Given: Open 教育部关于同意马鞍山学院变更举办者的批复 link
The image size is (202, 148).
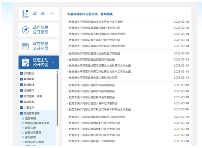Looking at the screenshot, I should coord(96,22).
